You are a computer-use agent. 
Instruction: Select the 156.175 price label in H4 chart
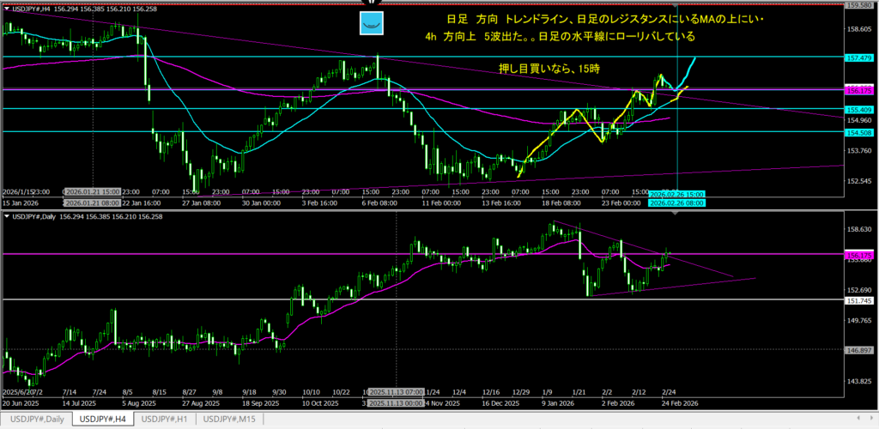pyautogui.click(x=859, y=89)
